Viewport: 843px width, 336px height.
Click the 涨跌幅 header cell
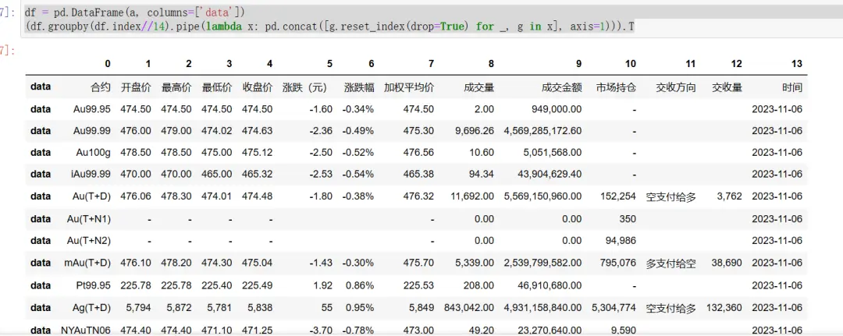359,87
